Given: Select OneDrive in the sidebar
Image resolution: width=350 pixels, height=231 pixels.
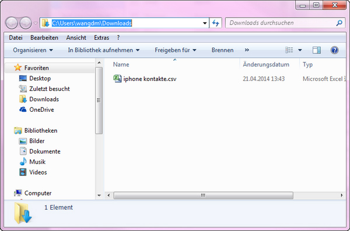Looking at the screenshot, I should point(41,109).
